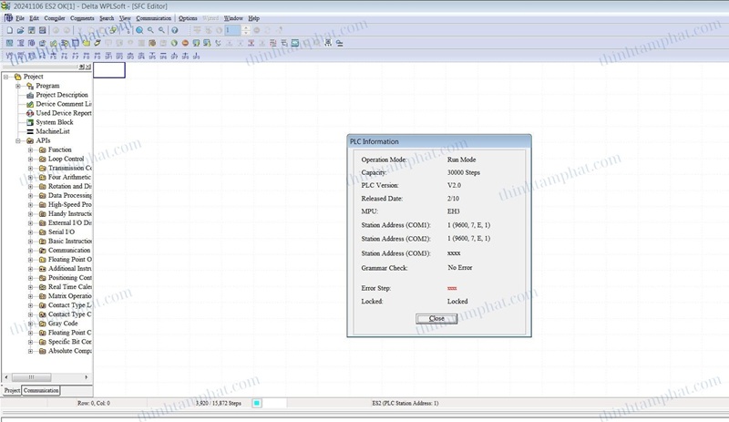The height and width of the screenshot is (422, 729).
Task: Click the Zoom magnifier icon in toolbar
Action: point(139,30)
